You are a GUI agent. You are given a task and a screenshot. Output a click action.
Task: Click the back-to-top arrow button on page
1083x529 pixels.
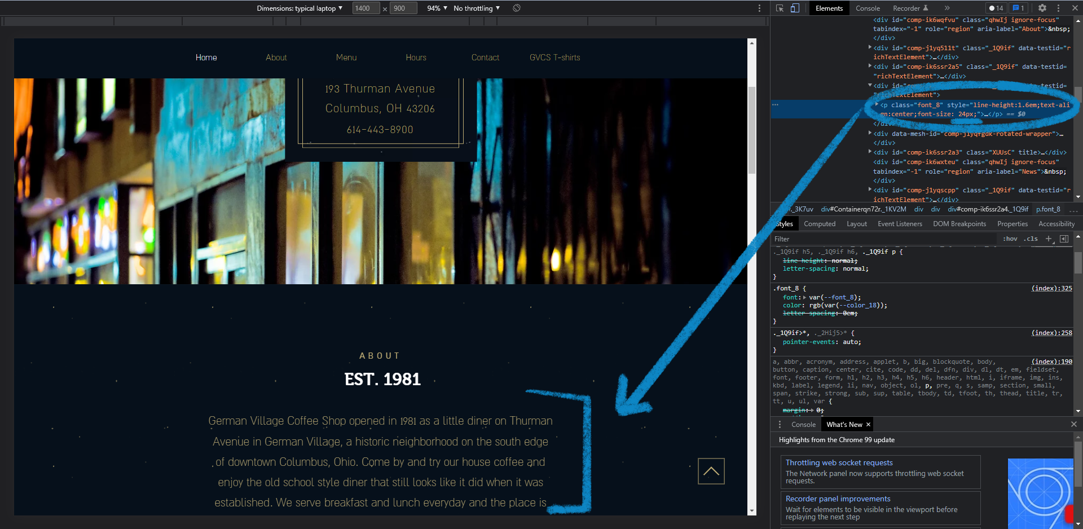[x=711, y=471]
